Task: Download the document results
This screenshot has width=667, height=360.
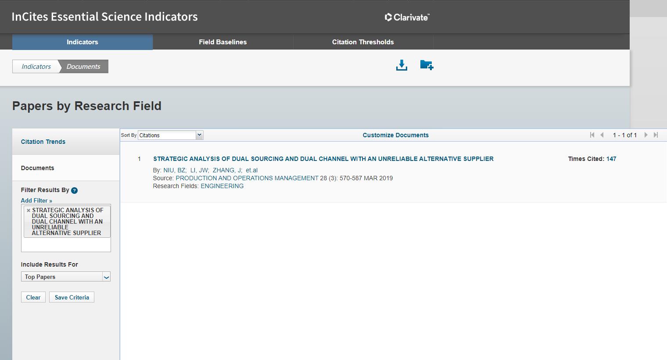Action: tap(402, 65)
